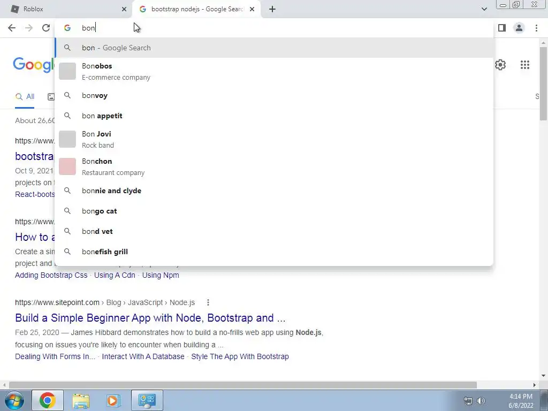The width and height of the screenshot is (548, 411).
Task: Select 'bon - Google Search' suggestion
Action: tap(274, 48)
